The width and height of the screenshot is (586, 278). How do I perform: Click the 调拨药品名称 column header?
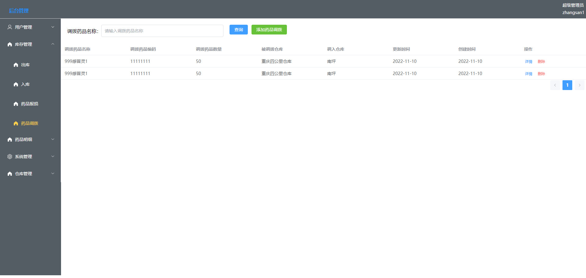pyautogui.click(x=78, y=49)
